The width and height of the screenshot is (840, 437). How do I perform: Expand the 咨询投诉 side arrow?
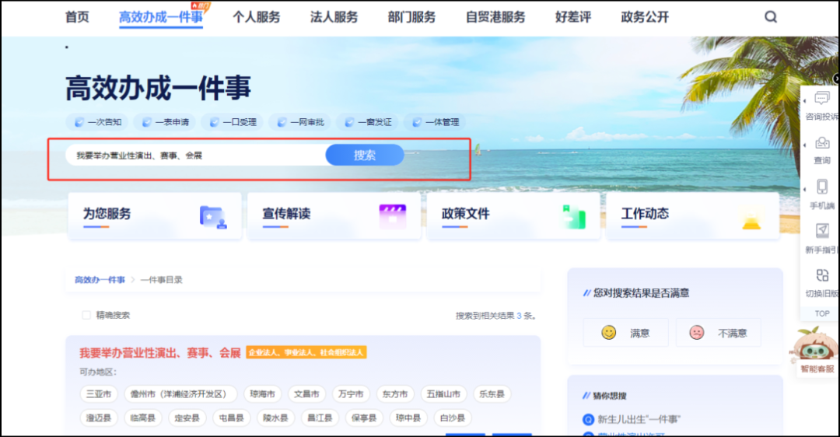[805, 100]
